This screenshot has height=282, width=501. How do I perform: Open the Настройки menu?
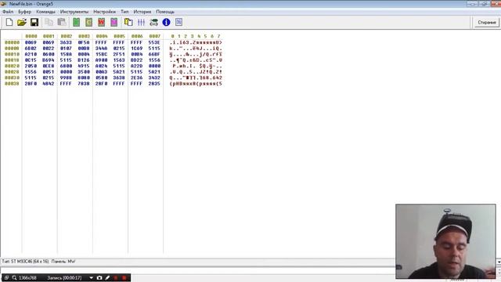[x=104, y=12]
